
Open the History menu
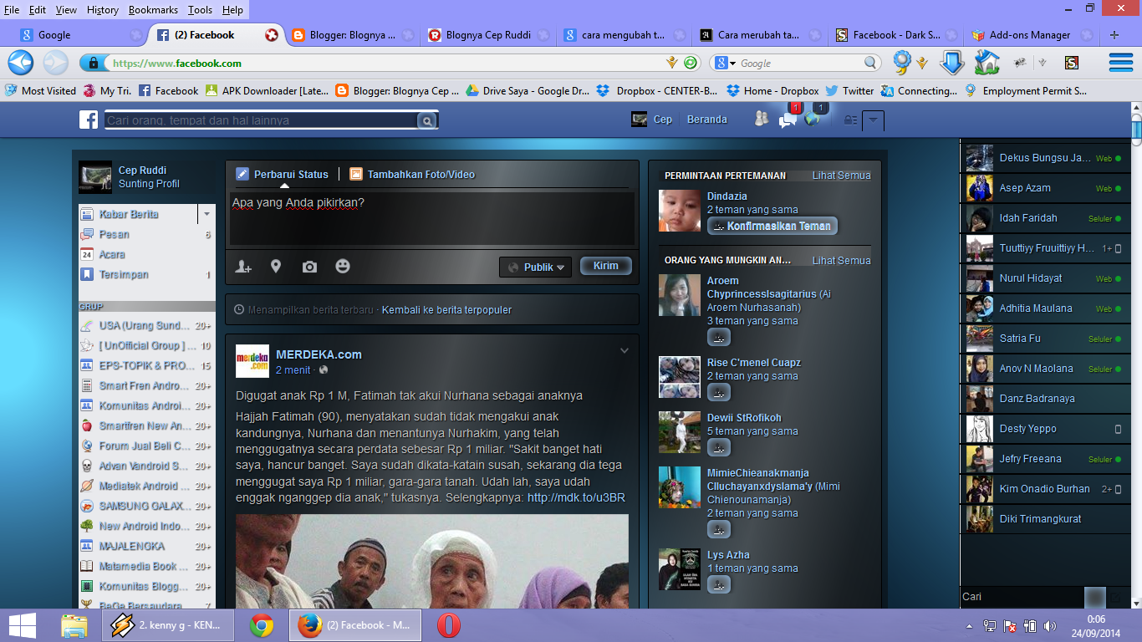[103, 10]
